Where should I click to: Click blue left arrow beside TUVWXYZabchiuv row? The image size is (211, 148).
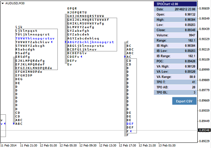pos(52,42)
